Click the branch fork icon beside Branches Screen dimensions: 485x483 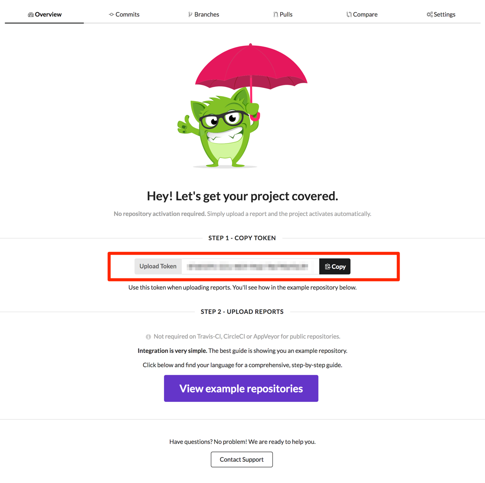click(190, 15)
